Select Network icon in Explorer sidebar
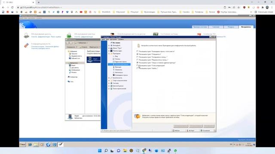This screenshot has width=275, height=154. coord(69,82)
